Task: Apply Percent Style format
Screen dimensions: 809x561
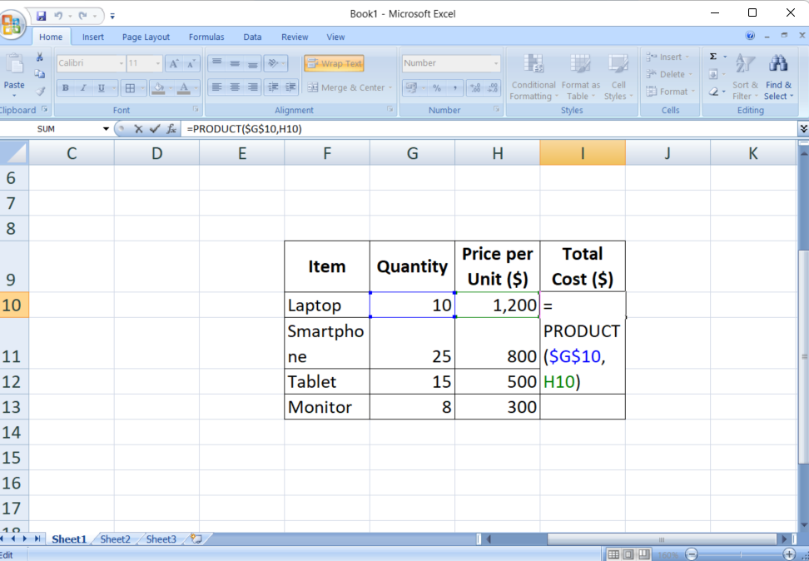Action: [x=437, y=88]
